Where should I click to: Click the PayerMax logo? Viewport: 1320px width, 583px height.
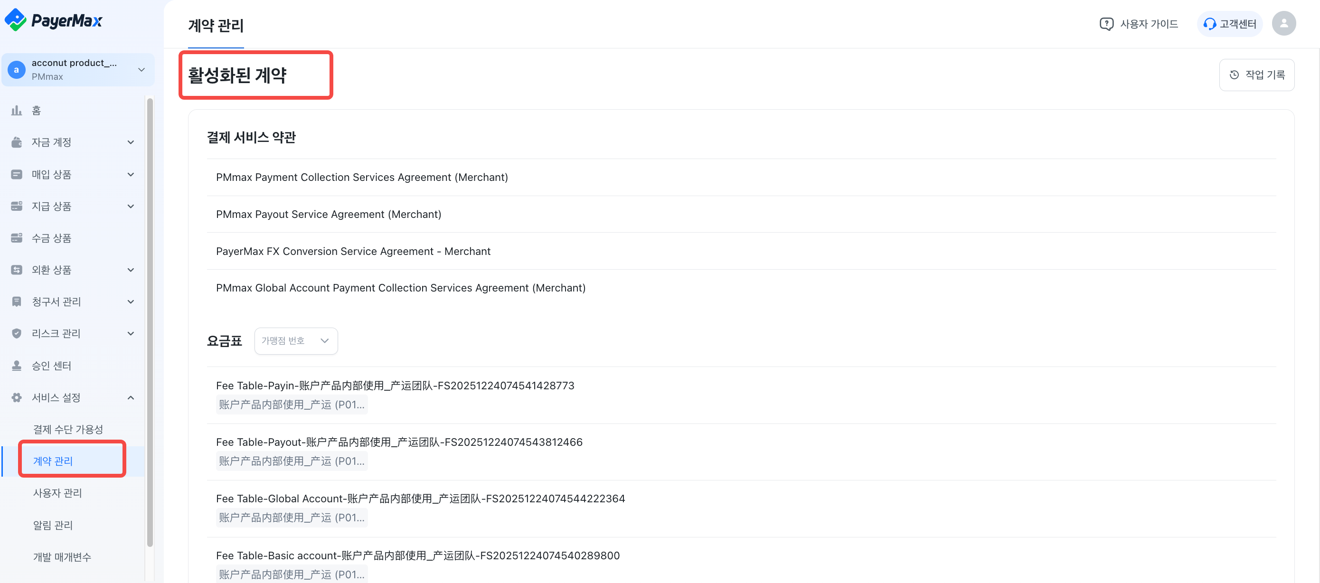point(53,20)
